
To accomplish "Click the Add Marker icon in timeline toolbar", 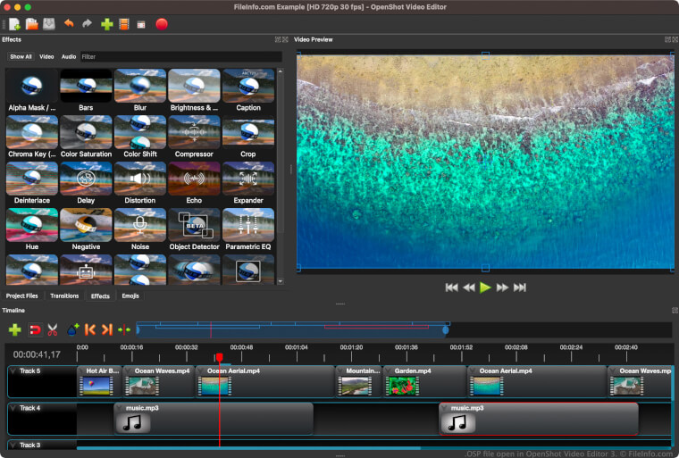I will [x=73, y=329].
